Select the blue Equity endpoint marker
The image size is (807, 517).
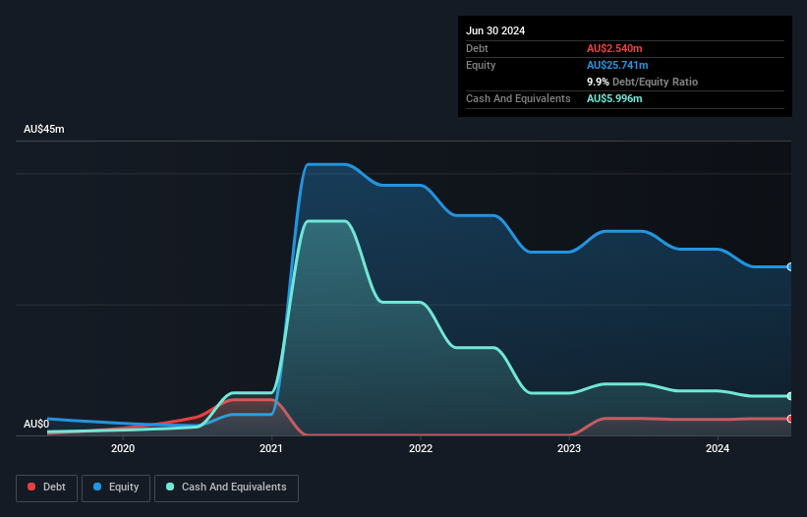pos(790,266)
